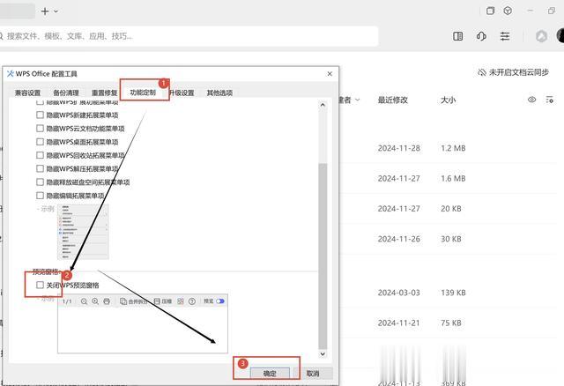This screenshot has width=564, height=386.
Task: Click the gray membership badge icon
Action: click(x=541, y=36)
